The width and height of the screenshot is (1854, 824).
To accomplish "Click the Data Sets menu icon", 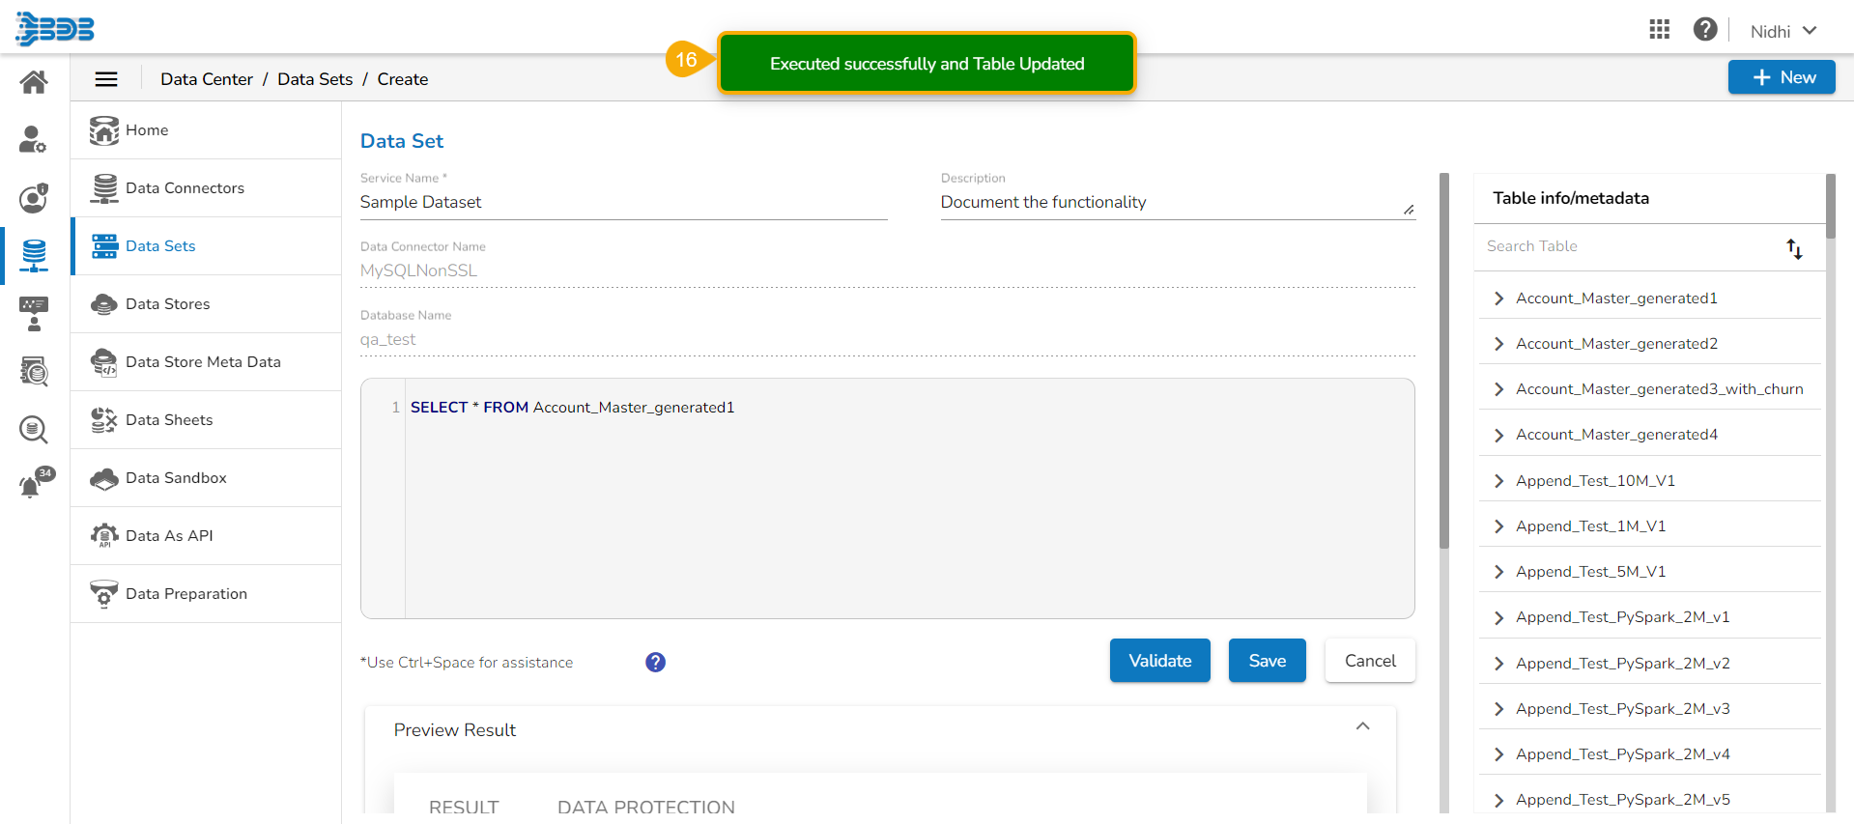I will click(104, 246).
